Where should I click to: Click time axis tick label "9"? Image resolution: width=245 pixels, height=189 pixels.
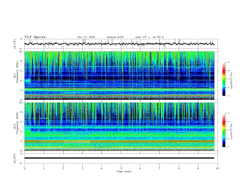pyautogui.click(x=198, y=168)
